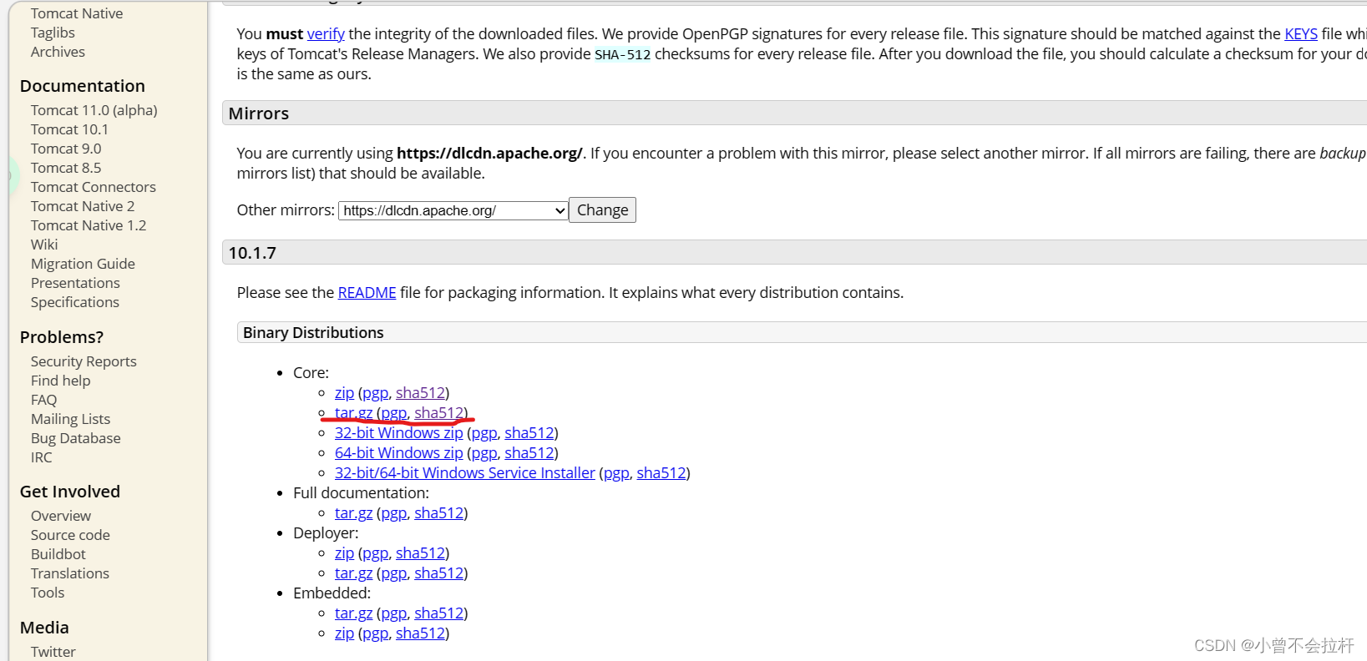Download the Core zip distribution
Screen dimensions: 1367x661
(344, 393)
